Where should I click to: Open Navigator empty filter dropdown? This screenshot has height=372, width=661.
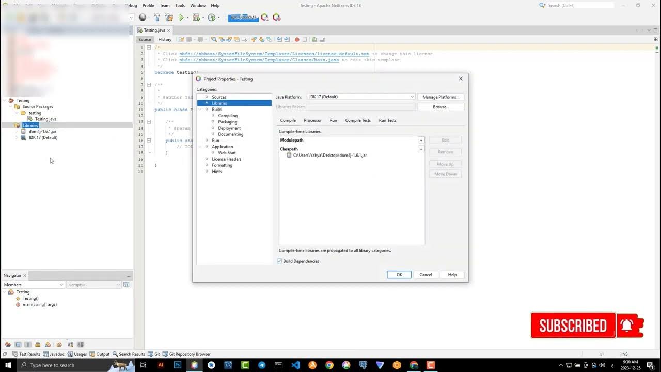tap(94, 285)
